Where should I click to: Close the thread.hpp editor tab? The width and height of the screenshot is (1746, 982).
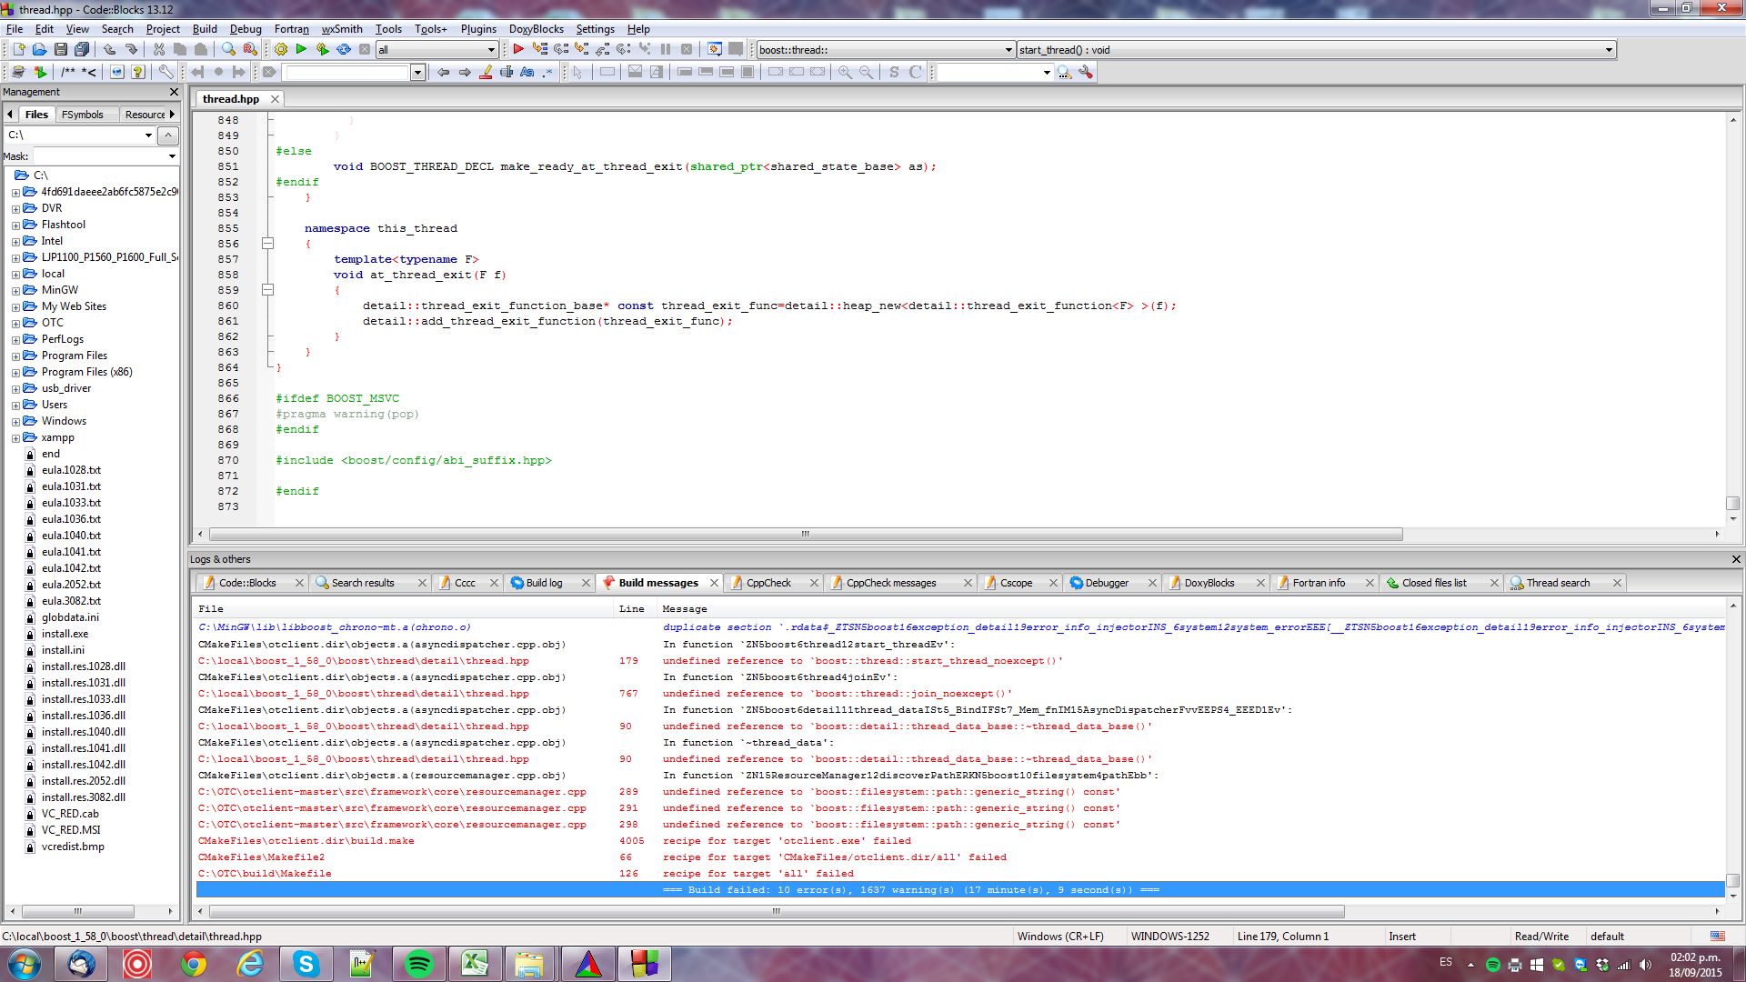tap(275, 99)
